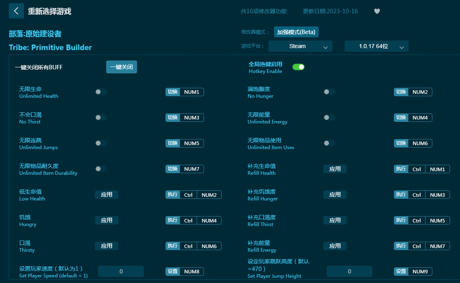Toggle the global Hotkey Enable switch
This screenshot has width=460, height=283.
(x=299, y=67)
